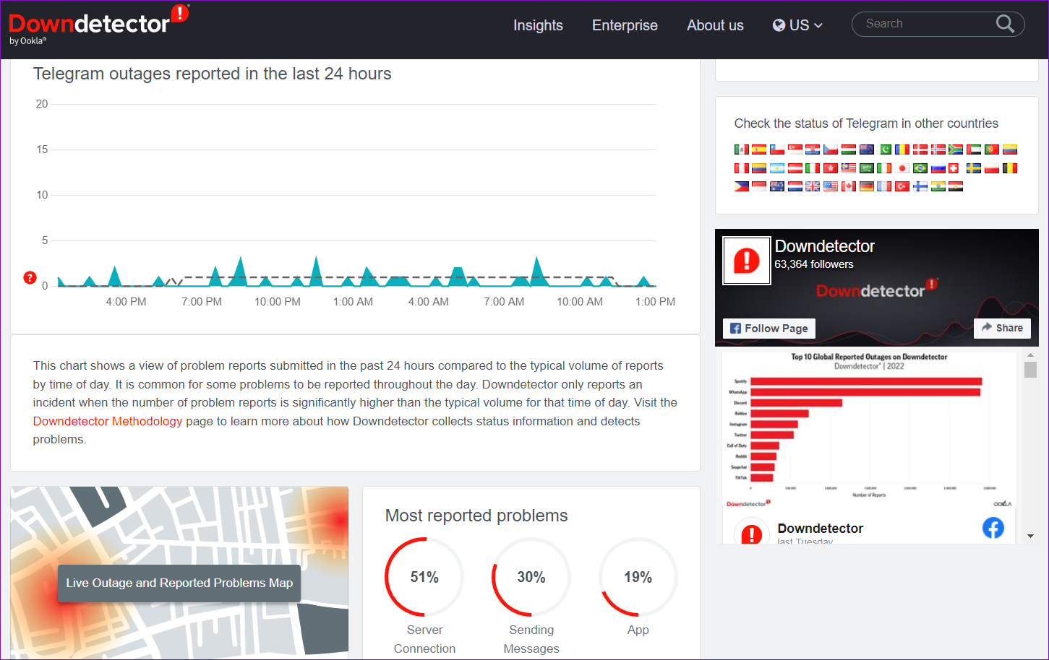Click the United Kingdom flag
The width and height of the screenshot is (1049, 660).
point(813,186)
